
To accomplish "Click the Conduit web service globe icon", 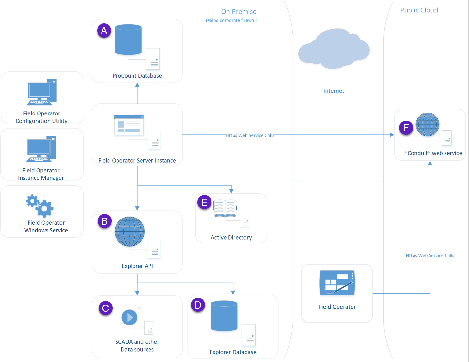I will [x=428, y=125].
